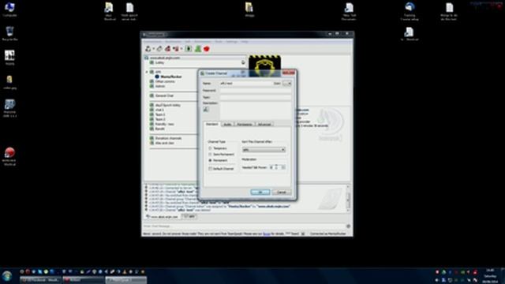Switch to the Standard tab
Viewport: 505px width, 284px height.
(212, 125)
